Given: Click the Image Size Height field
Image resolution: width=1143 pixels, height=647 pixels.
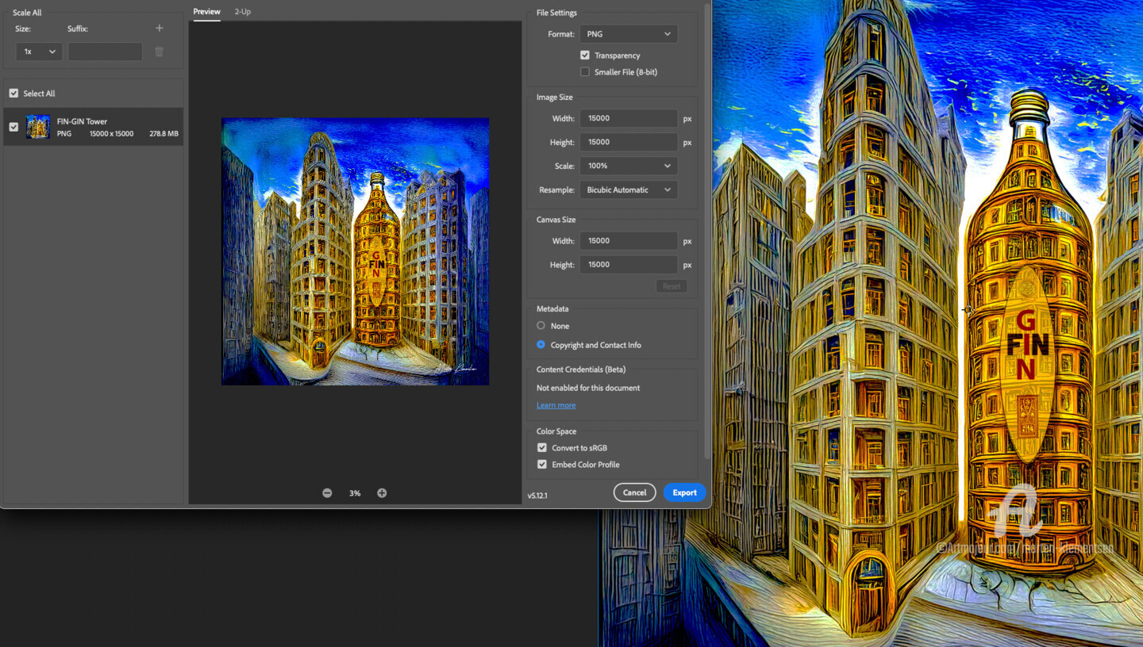Looking at the screenshot, I should click(x=629, y=142).
